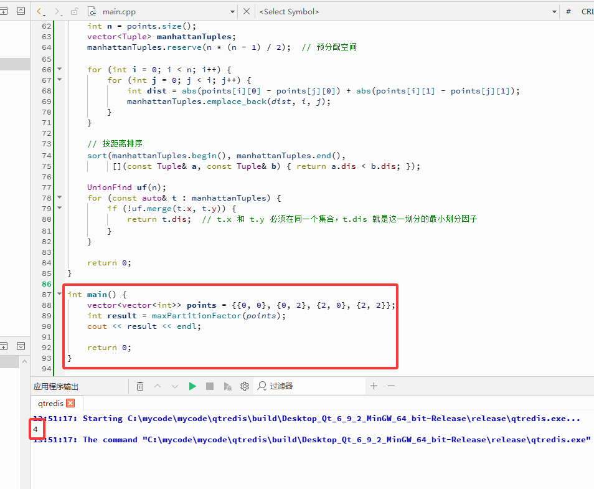
Task: Toggle the file writable lock icon
Action: pyautogui.click(x=75, y=12)
